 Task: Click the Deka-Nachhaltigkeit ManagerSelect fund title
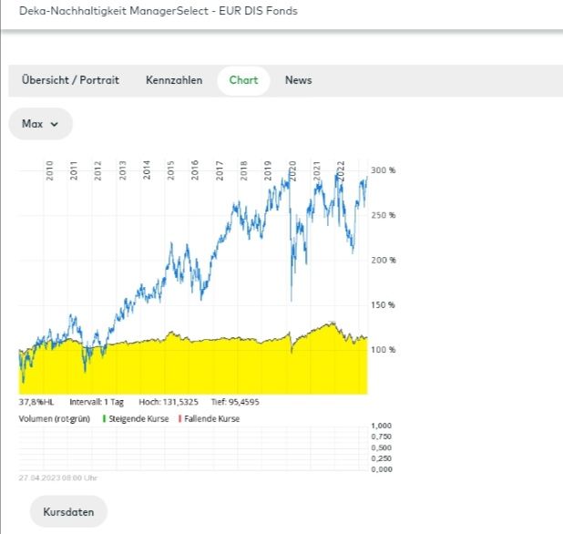pyautogui.click(x=158, y=11)
